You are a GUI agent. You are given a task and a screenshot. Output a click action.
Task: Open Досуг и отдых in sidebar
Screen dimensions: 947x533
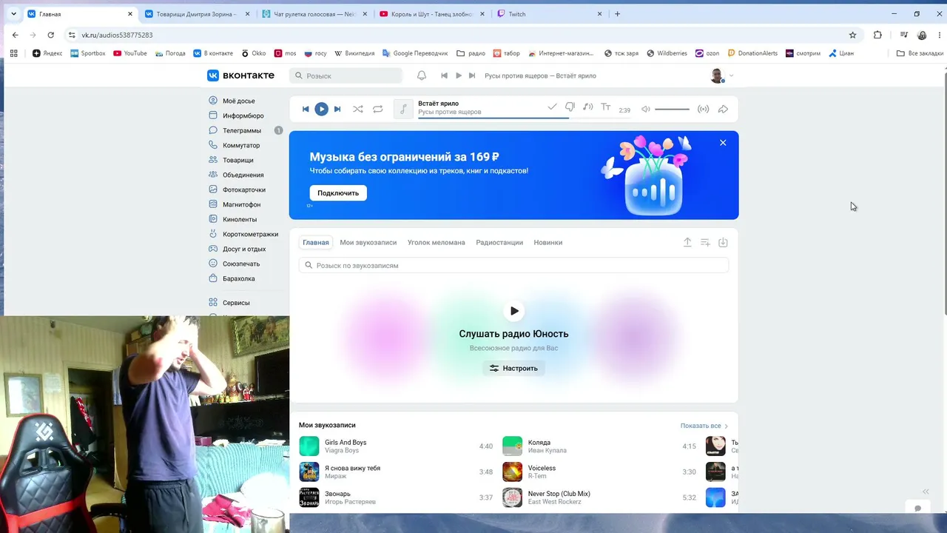tap(245, 249)
